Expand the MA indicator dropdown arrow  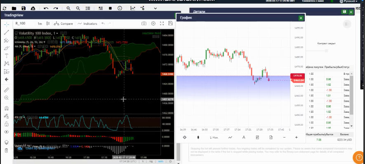click(35, 46)
